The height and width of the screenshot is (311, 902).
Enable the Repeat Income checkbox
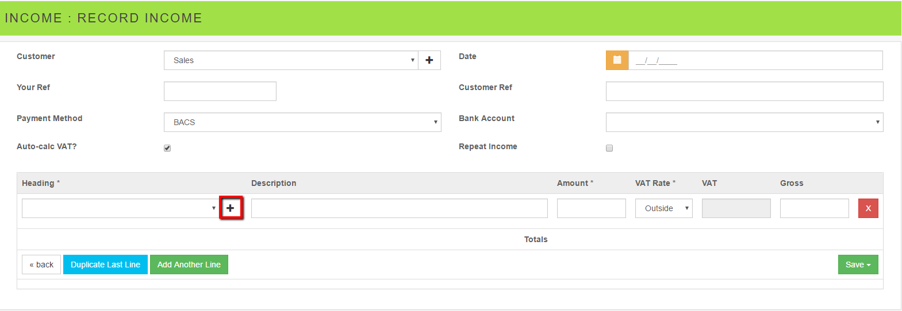tap(609, 148)
